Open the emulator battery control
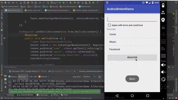 [x=163, y=5]
